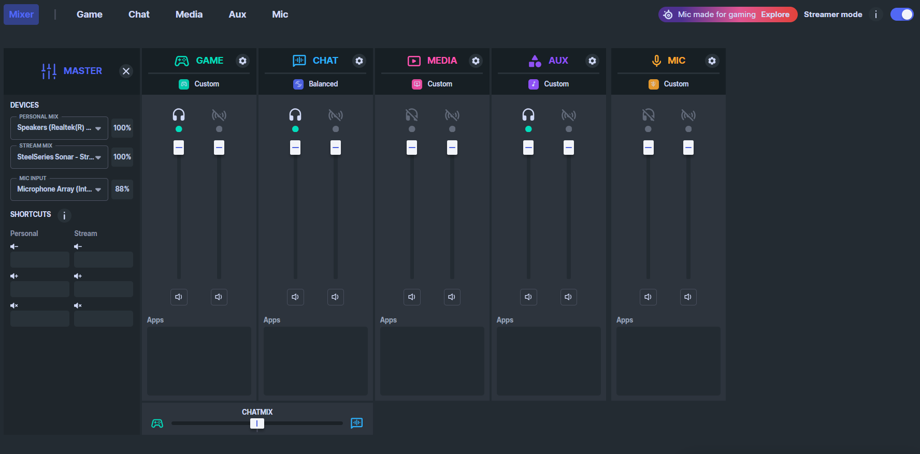
Task: Mute Chat stream mix speaker button
Action: (x=336, y=297)
